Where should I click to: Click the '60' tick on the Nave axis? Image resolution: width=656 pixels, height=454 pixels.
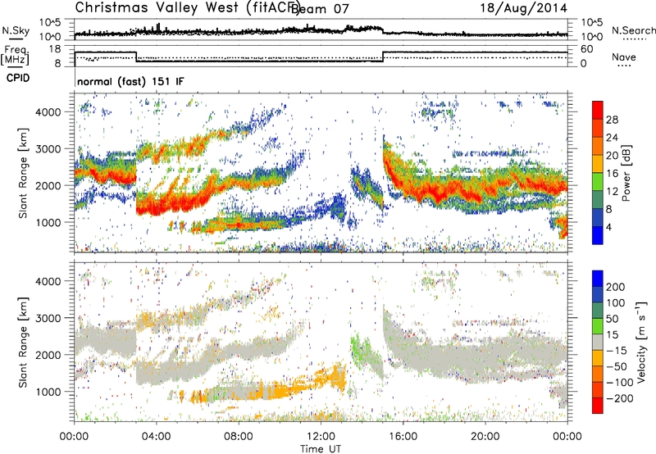point(587,49)
